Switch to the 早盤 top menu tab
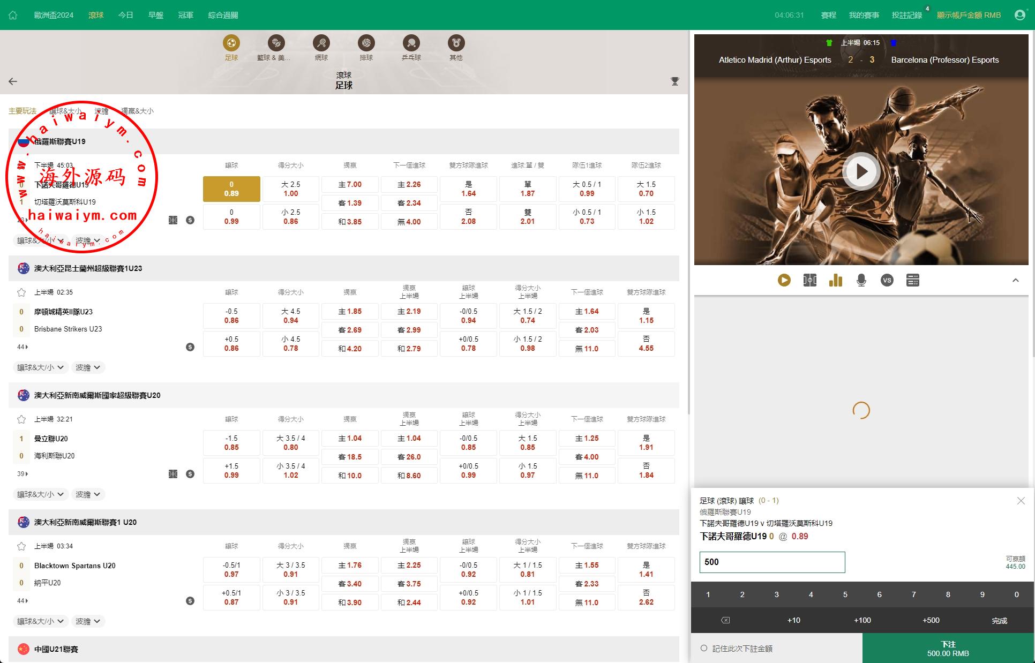 (155, 15)
